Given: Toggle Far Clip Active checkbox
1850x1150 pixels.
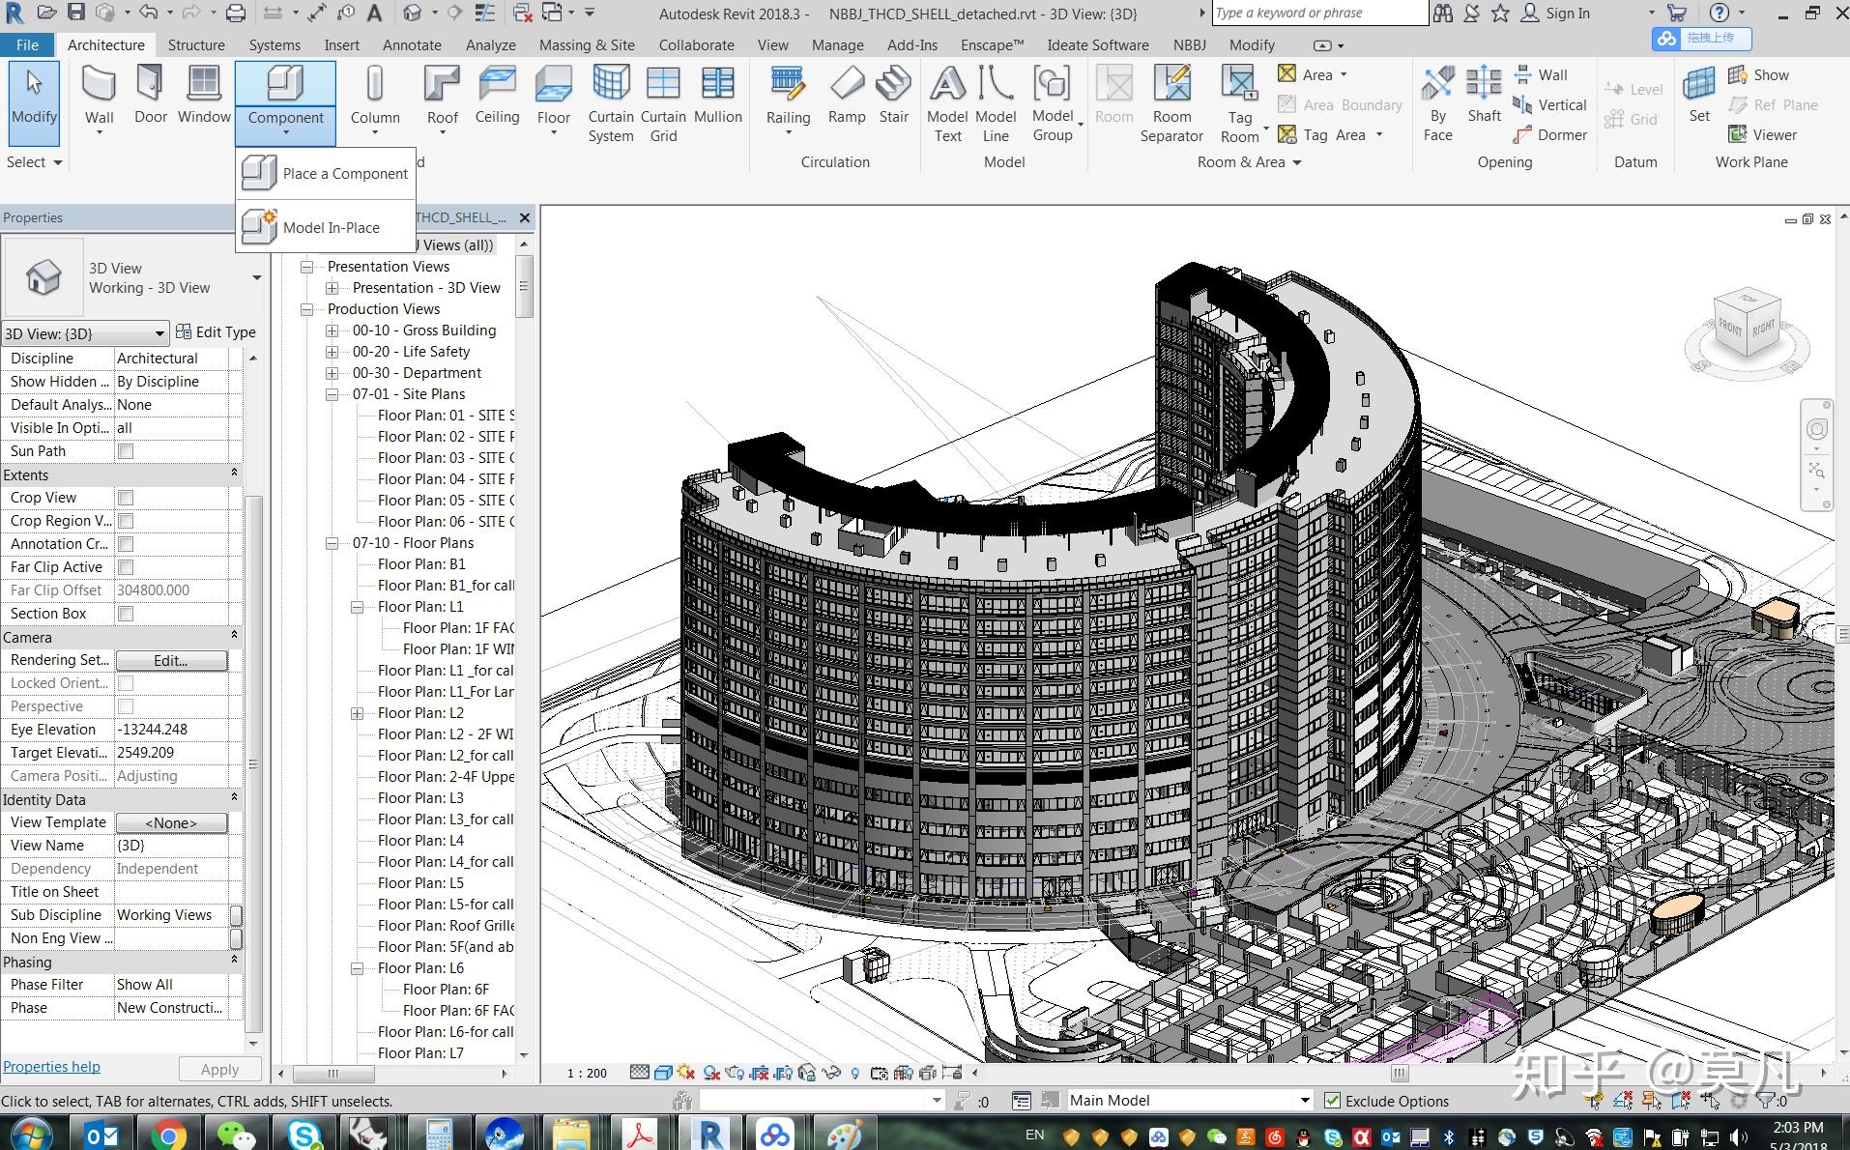Looking at the screenshot, I should pyautogui.click(x=126, y=567).
